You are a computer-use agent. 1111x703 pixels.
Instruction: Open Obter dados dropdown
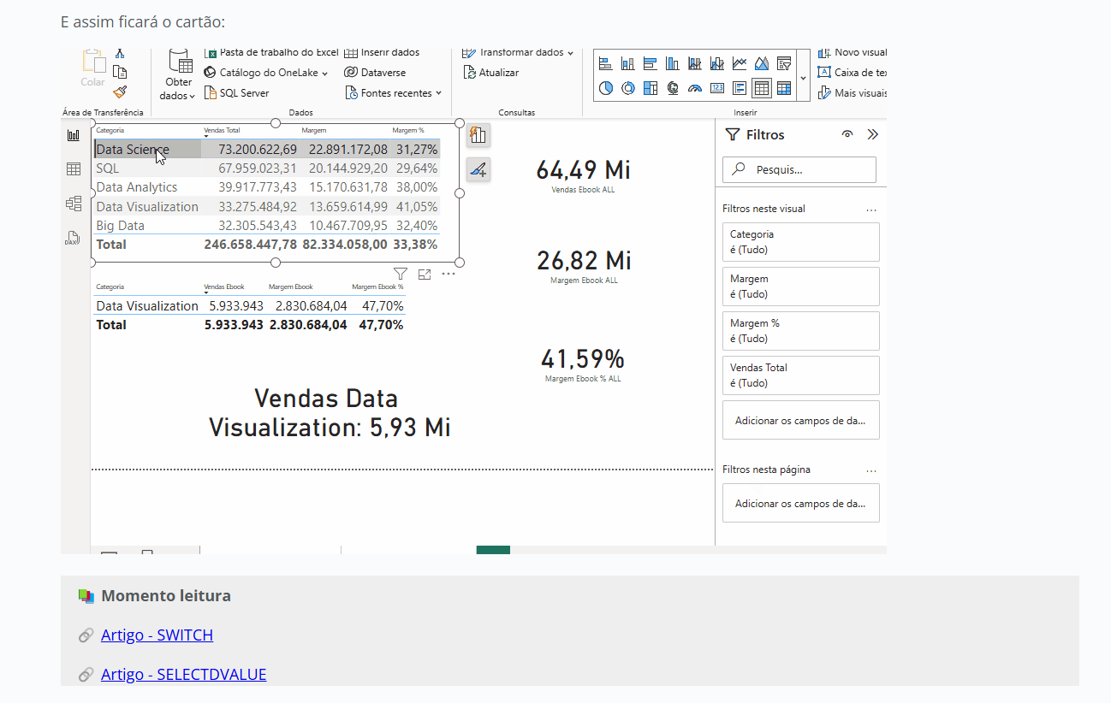(179, 77)
